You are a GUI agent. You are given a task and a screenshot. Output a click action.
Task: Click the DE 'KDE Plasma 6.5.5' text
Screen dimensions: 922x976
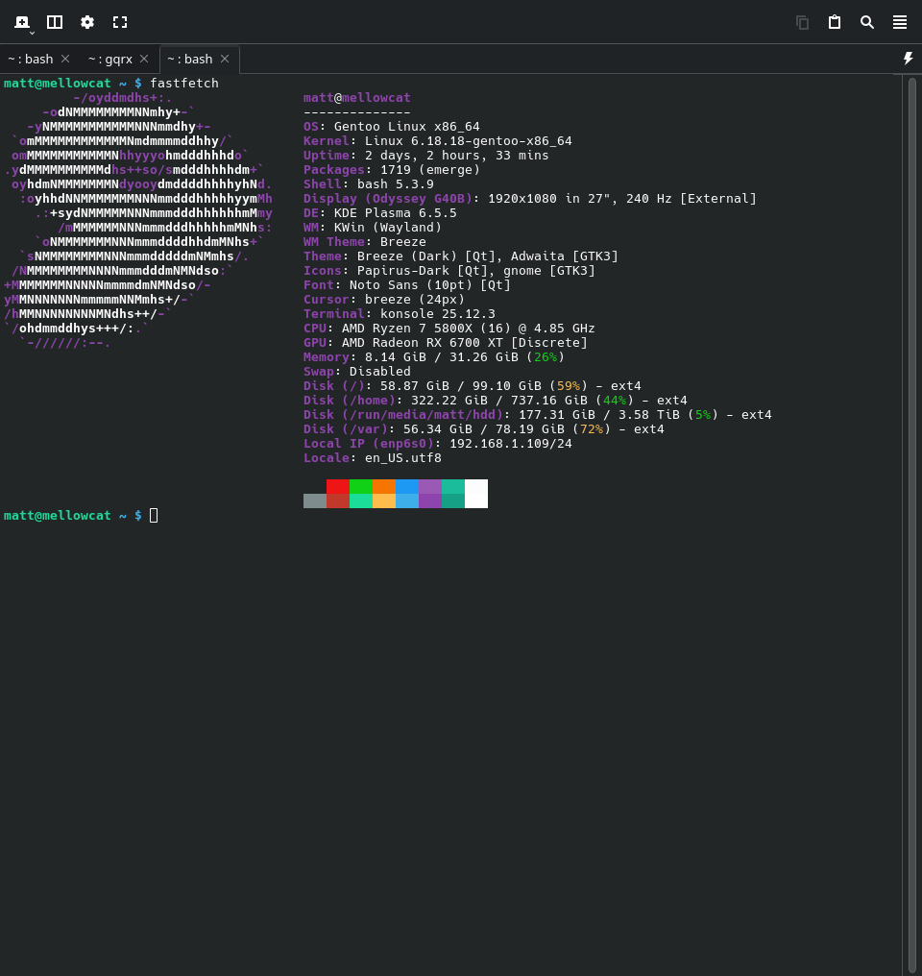(395, 213)
